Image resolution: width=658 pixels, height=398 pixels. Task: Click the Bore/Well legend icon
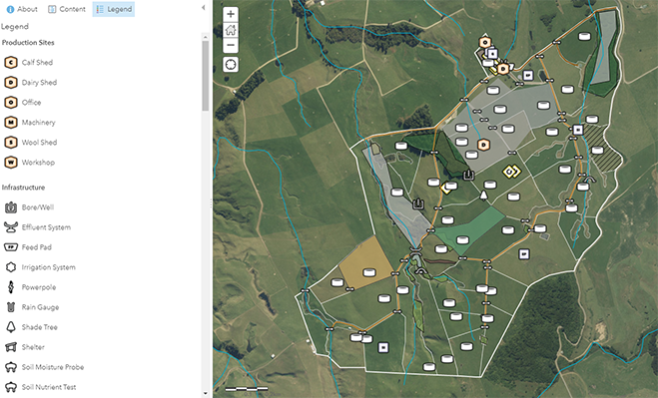coord(11,207)
